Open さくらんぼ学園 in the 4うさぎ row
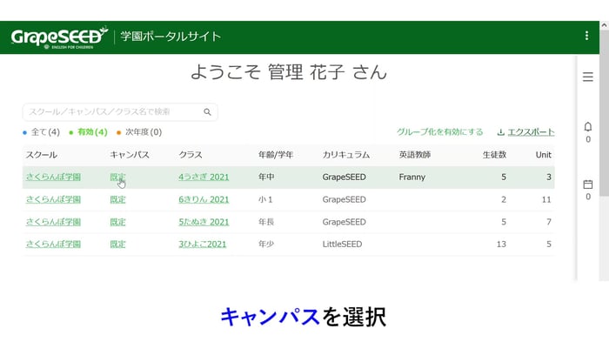This screenshot has width=609, height=342. 53,177
